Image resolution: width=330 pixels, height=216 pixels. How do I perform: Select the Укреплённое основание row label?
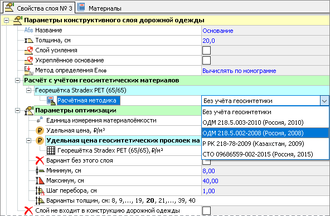click(70, 61)
